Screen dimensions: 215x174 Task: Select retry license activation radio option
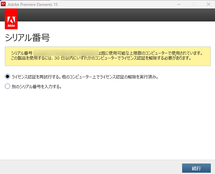[x=7, y=76]
